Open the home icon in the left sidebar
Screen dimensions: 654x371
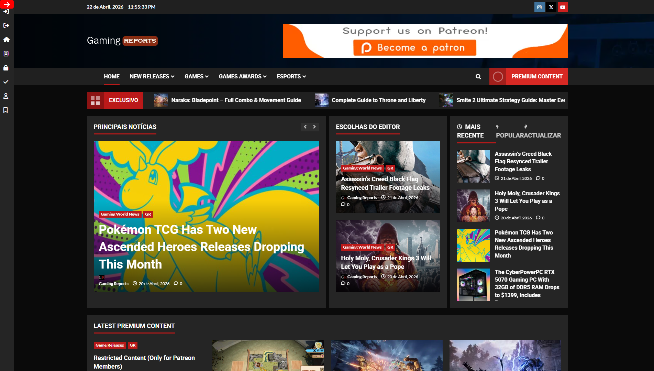[6, 40]
